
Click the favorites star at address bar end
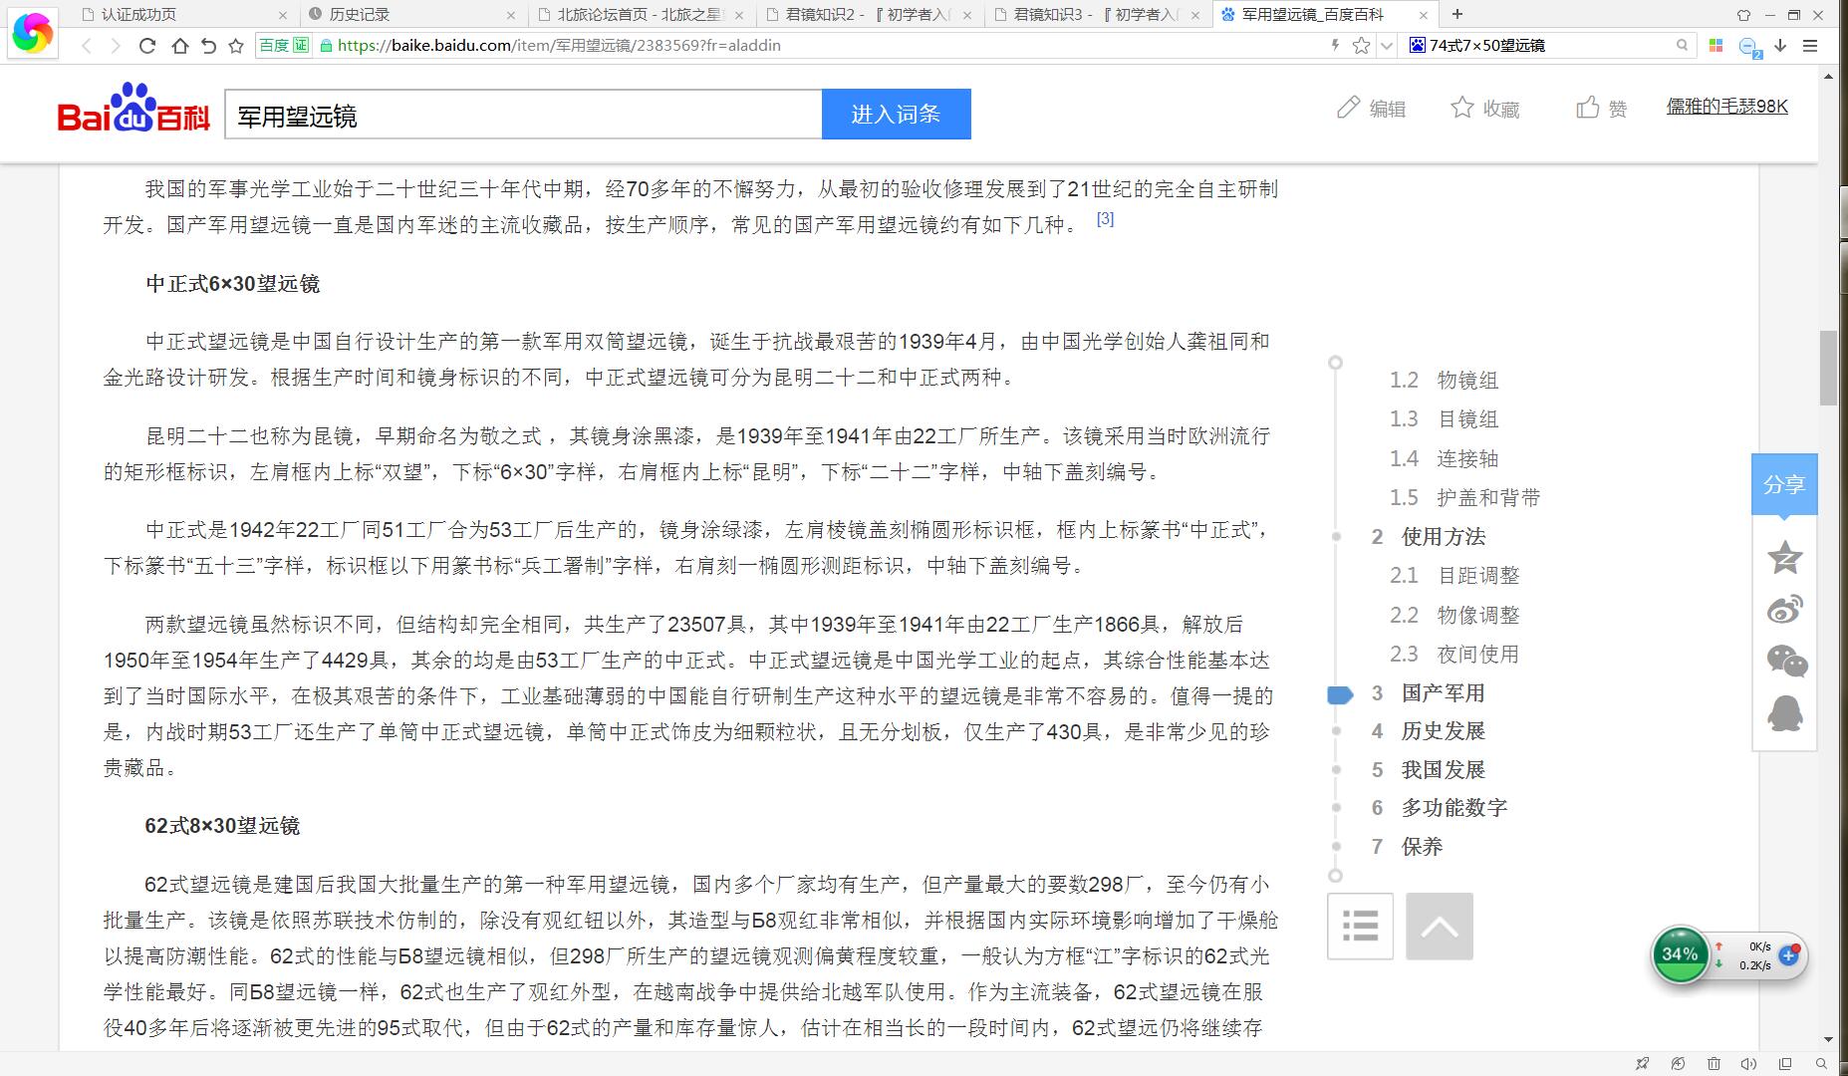pos(1361,46)
